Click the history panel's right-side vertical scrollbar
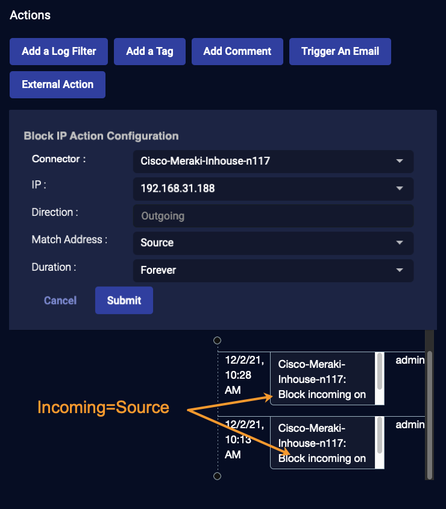This screenshot has width=446, height=509. [429, 410]
